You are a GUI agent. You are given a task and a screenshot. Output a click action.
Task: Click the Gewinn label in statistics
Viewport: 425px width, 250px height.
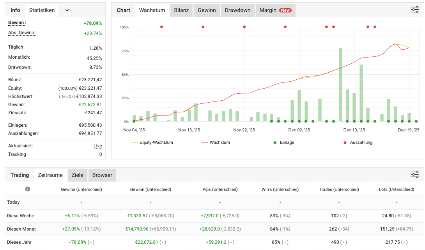point(17,23)
